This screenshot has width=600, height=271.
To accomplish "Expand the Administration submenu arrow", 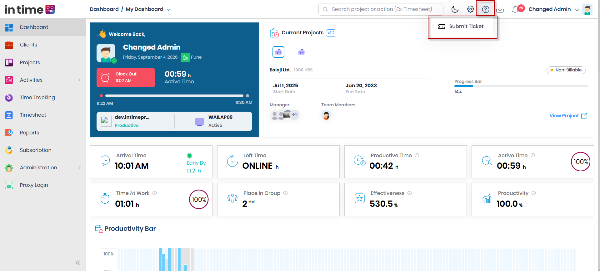I will click(79, 167).
